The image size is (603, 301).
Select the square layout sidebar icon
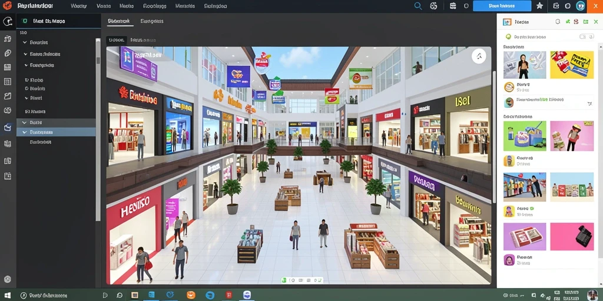[x=7, y=81]
